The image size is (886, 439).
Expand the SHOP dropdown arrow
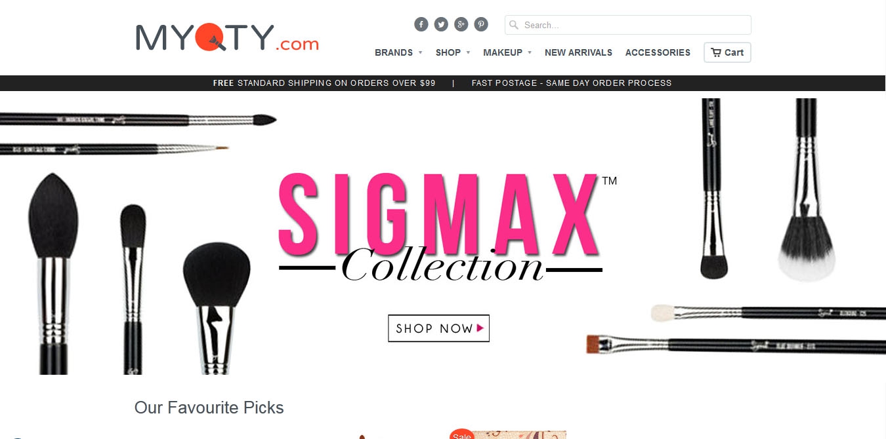(x=469, y=52)
